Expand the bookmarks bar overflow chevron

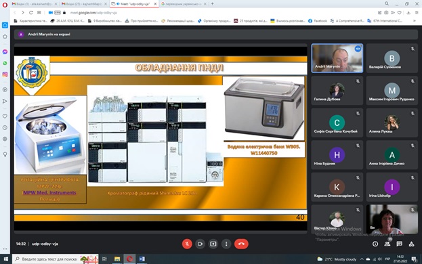coord(414,21)
